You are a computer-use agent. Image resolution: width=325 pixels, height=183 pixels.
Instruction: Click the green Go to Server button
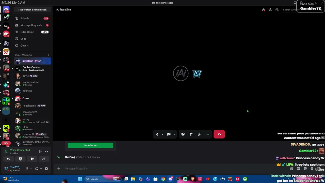click(90, 145)
